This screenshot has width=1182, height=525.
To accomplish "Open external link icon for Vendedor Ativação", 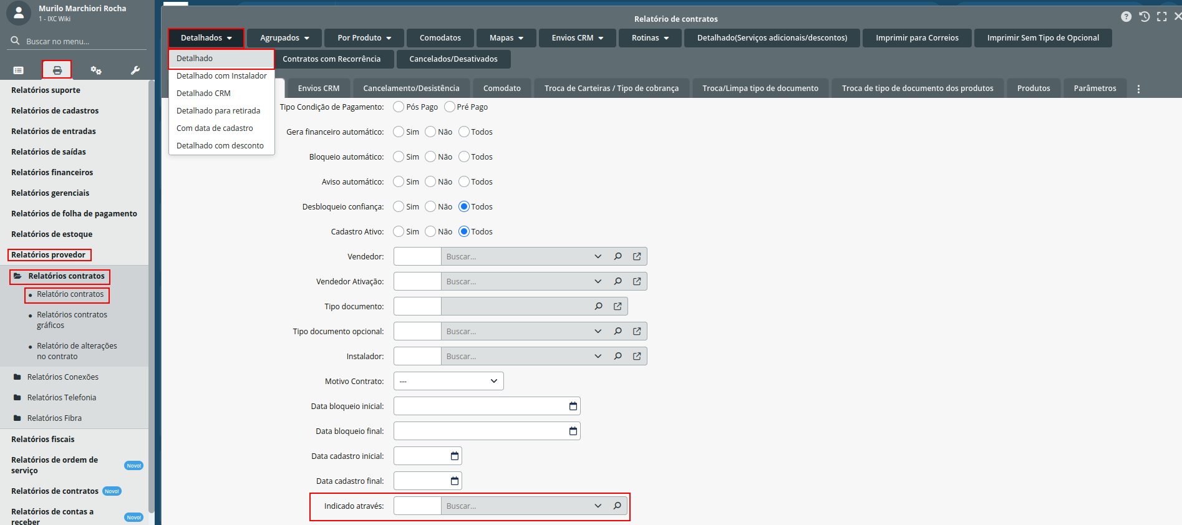I will (637, 281).
